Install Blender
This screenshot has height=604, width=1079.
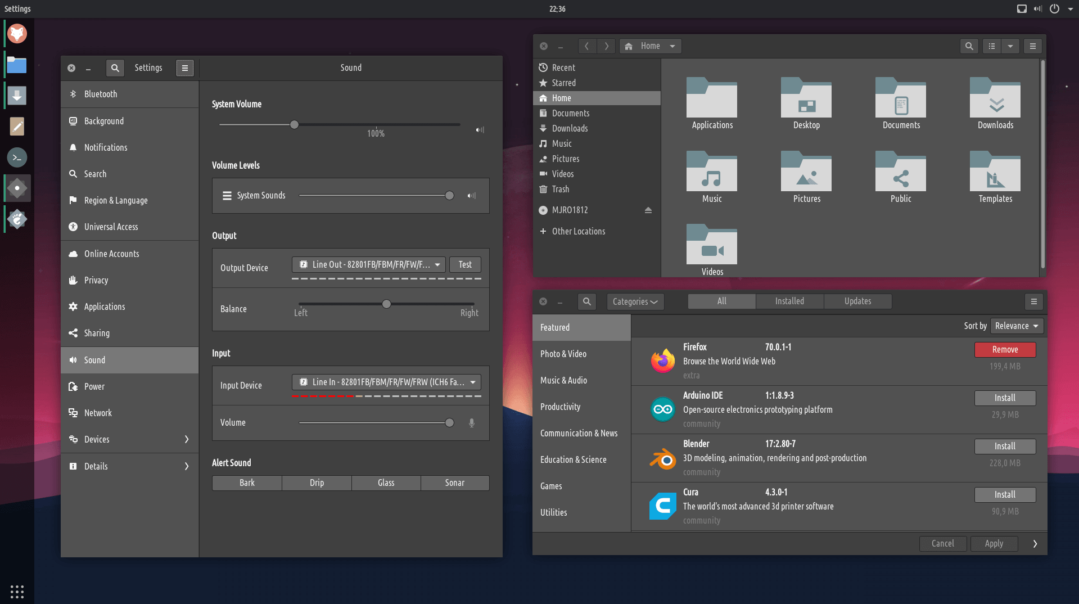coord(1004,447)
